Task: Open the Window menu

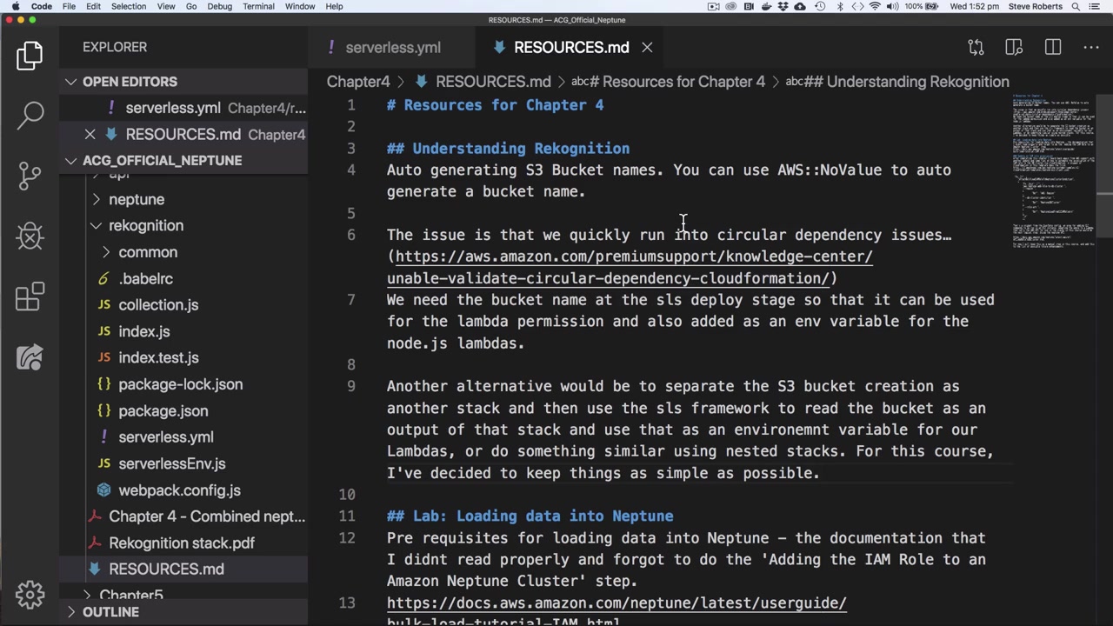Action: point(300,6)
